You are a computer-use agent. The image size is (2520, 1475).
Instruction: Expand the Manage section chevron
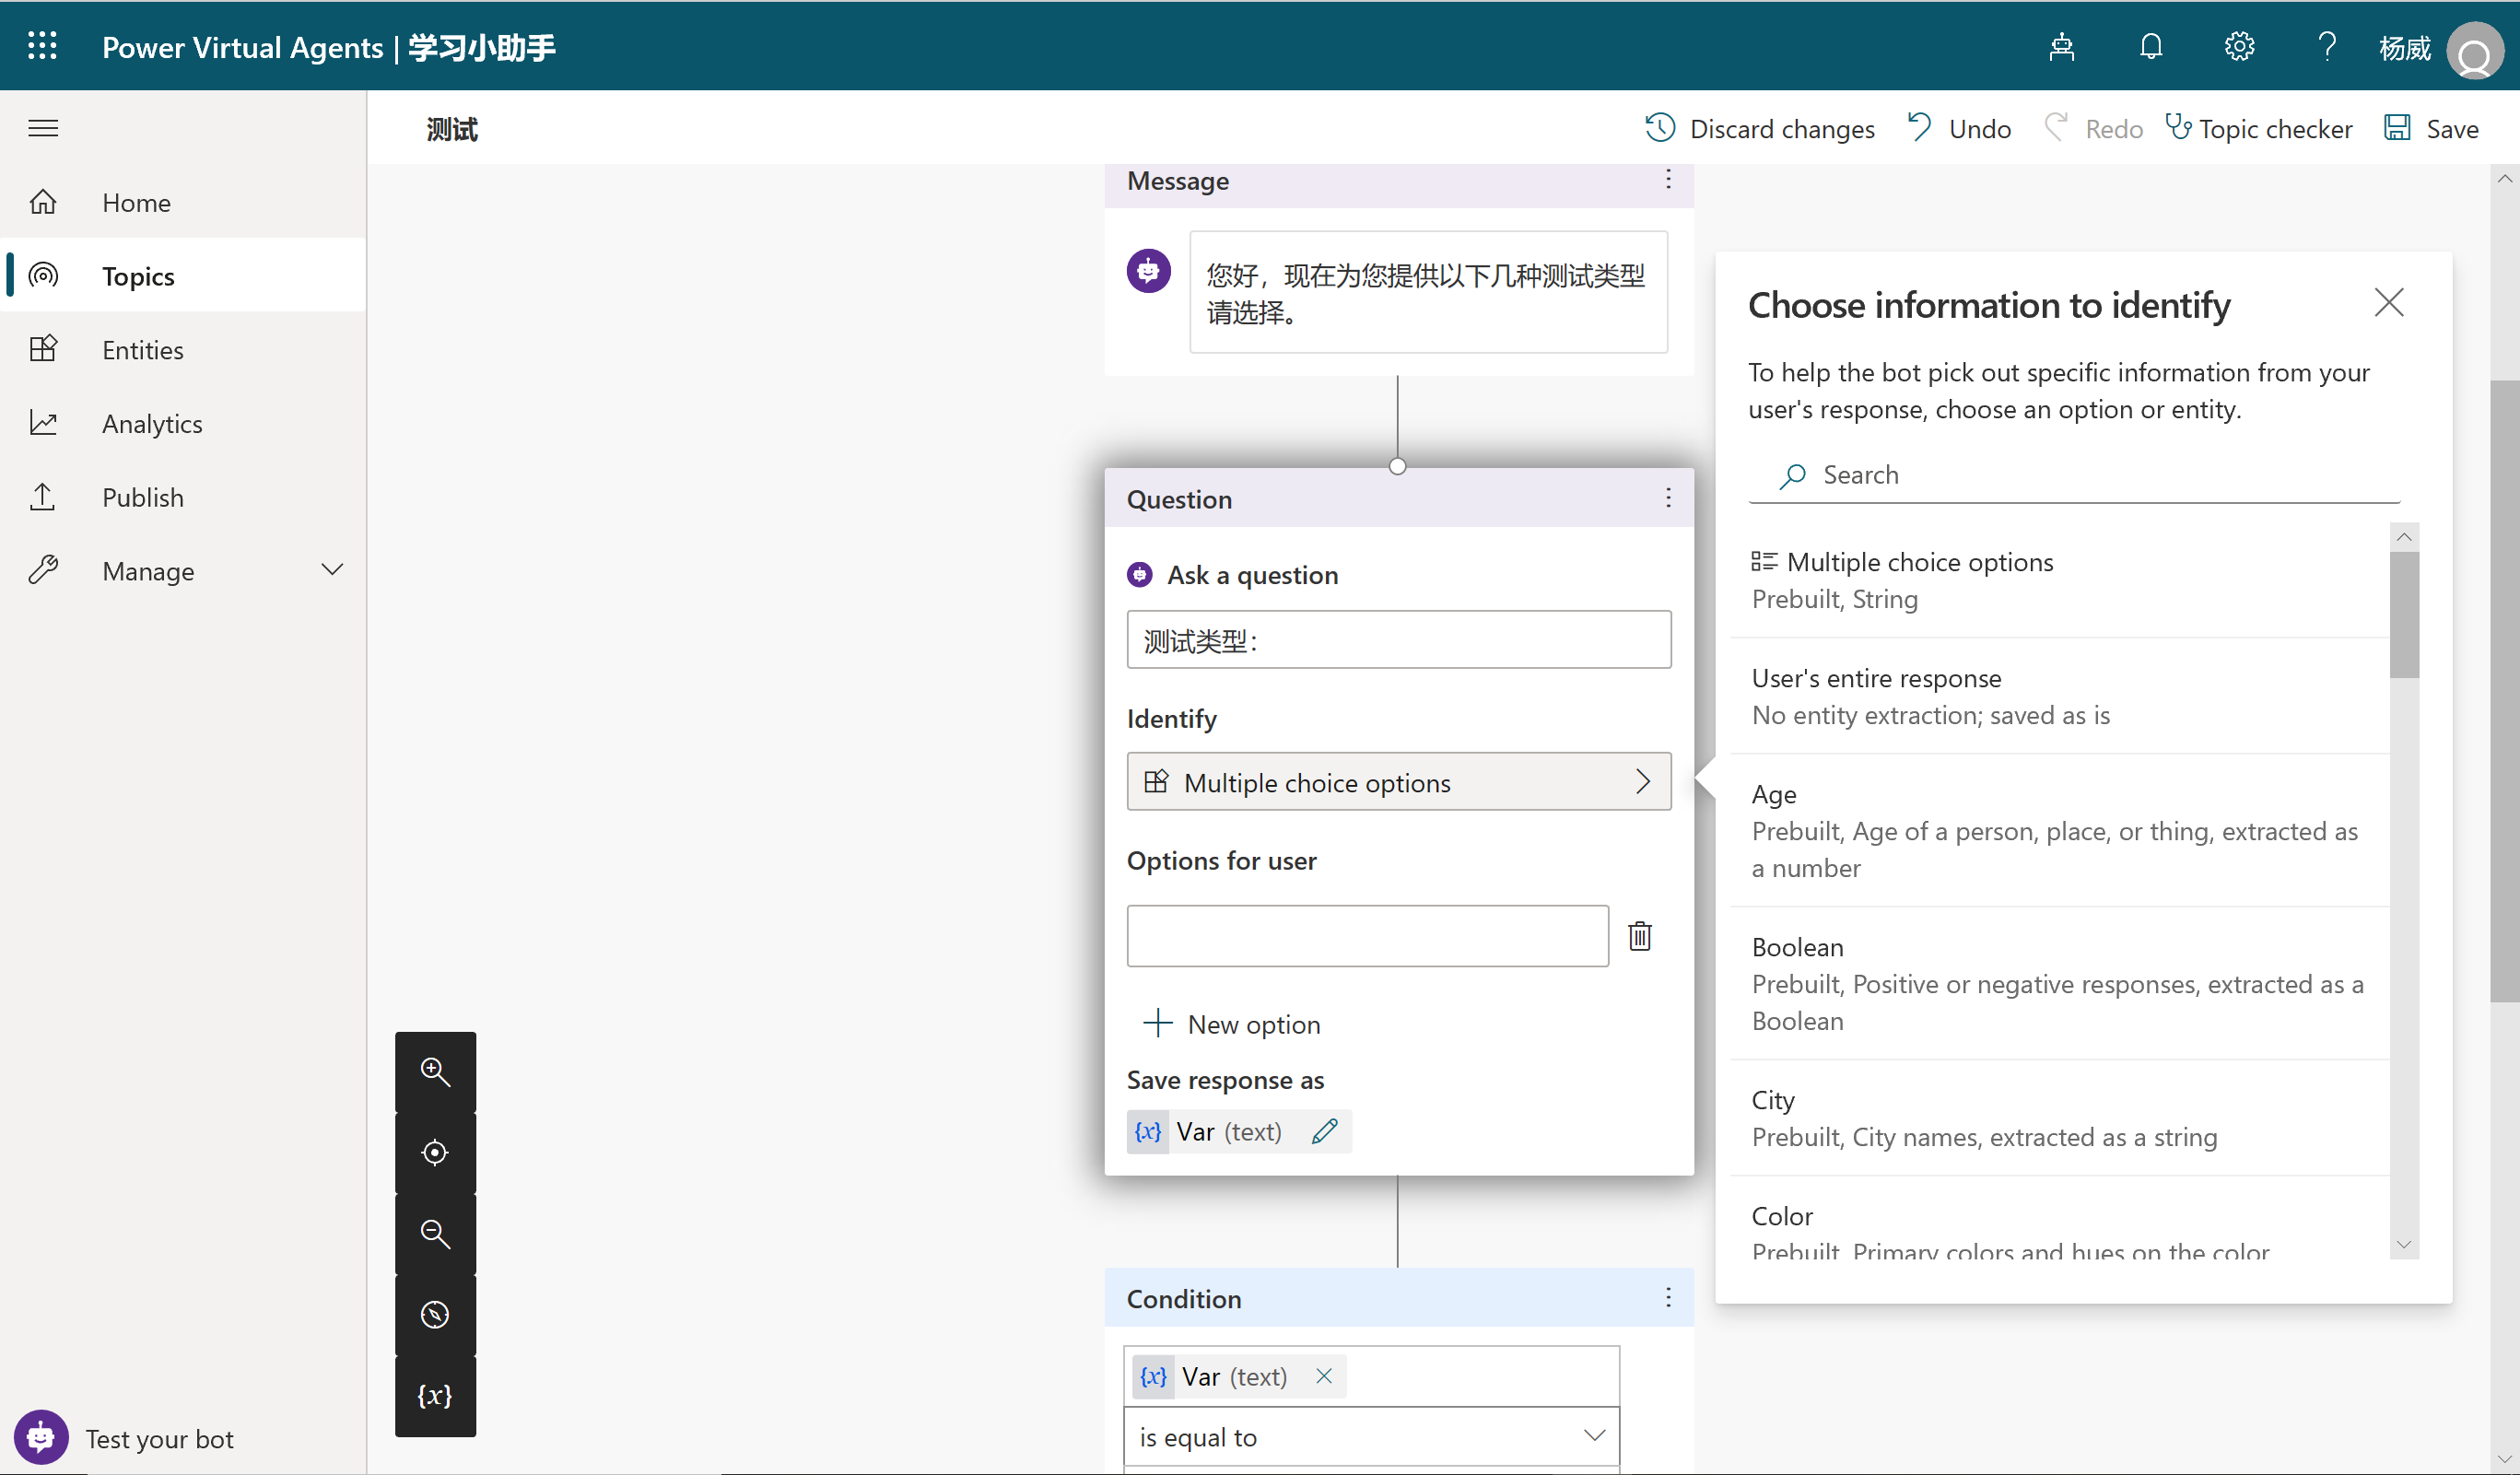[332, 570]
